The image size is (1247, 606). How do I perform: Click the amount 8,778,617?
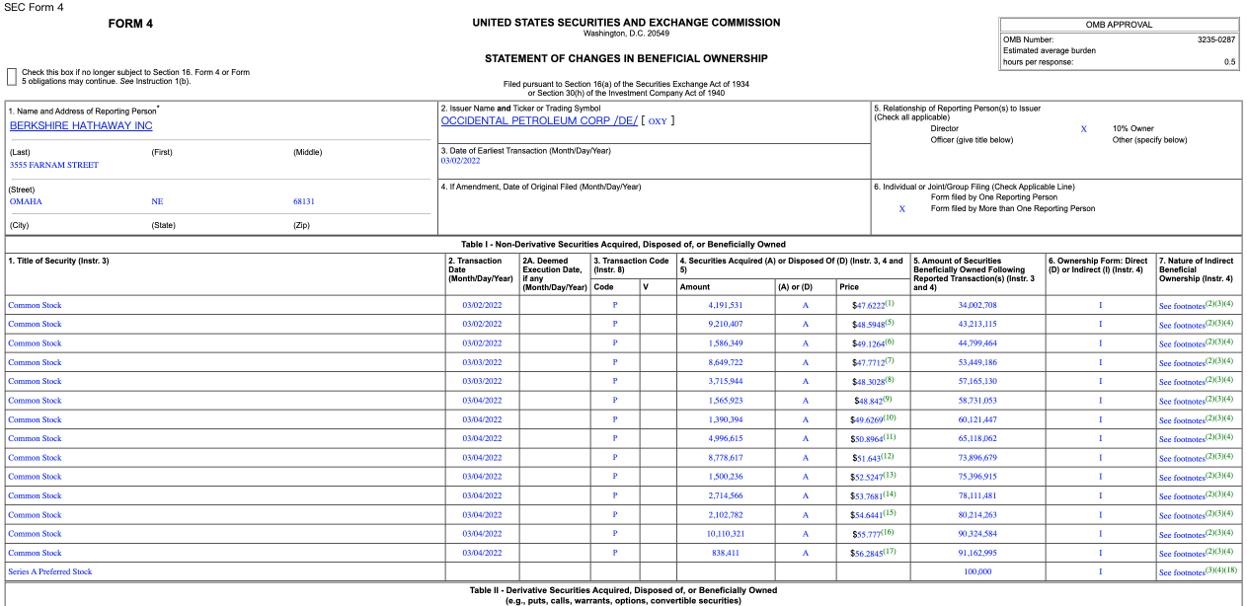[726, 458]
